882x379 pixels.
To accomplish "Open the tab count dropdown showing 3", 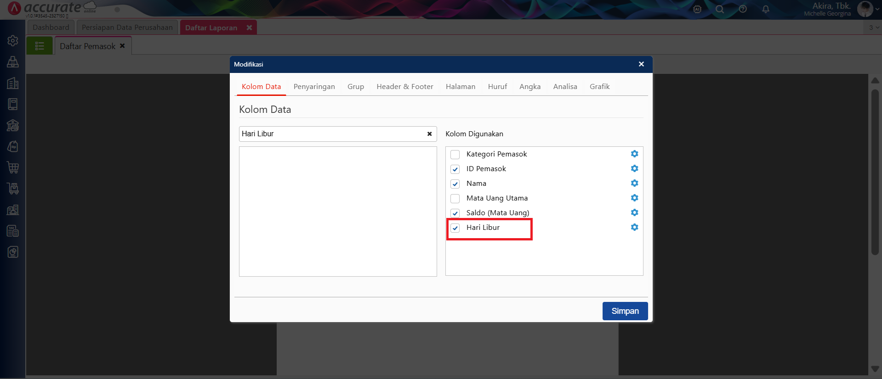I will pos(873,28).
